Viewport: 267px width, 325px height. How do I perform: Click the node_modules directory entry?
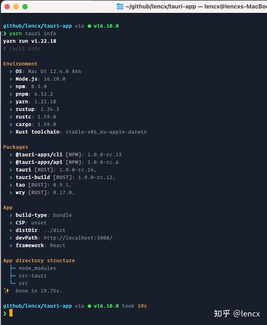37,268
